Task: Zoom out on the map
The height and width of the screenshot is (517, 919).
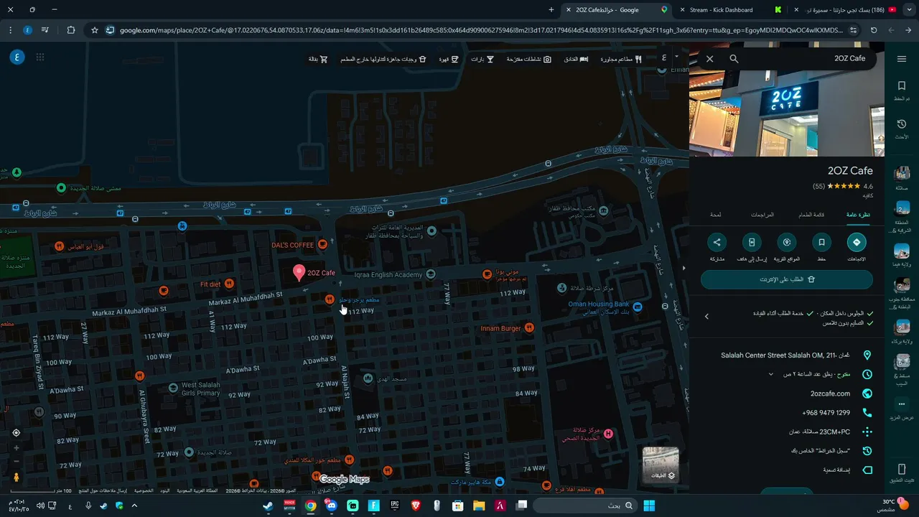Action: point(16,461)
